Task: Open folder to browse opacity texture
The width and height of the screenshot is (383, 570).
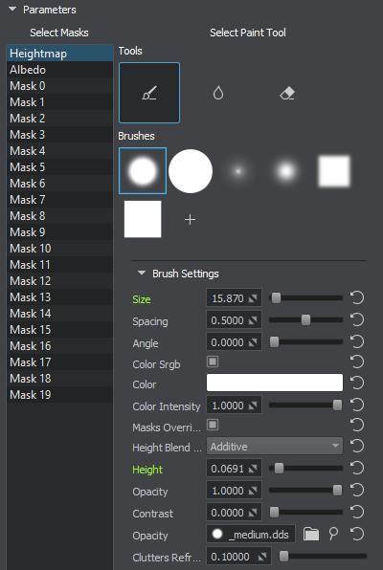Action: coord(311,534)
